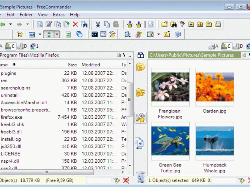
Task: Click the KB folder size icon
Action: (200, 24)
